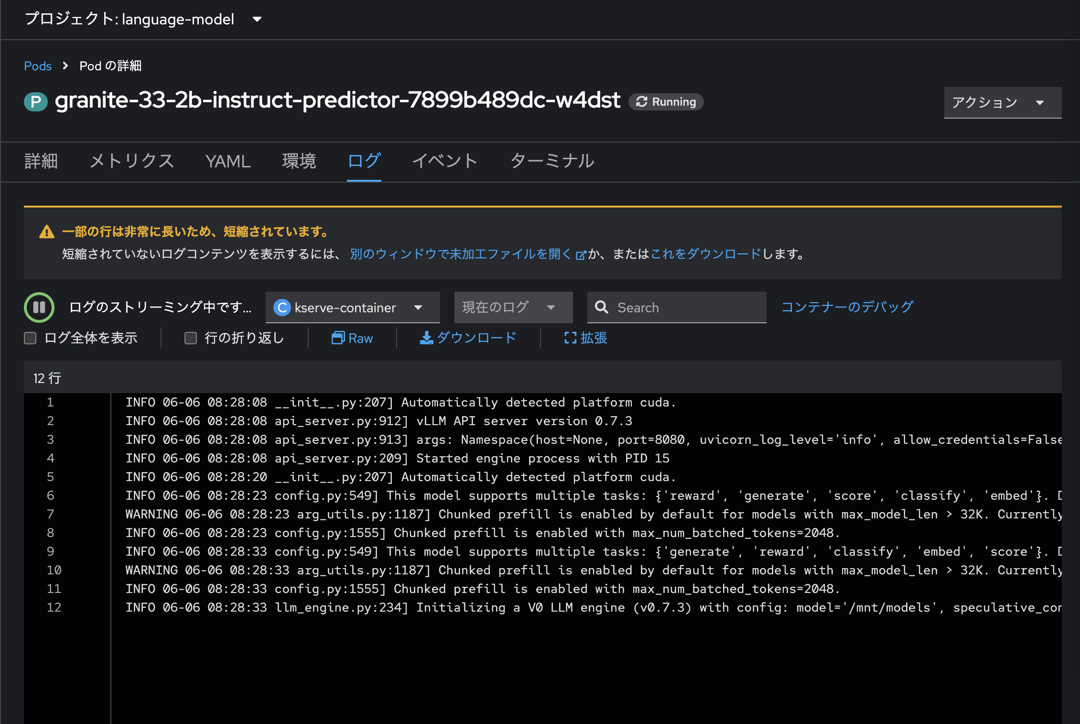Open the kserve-container selector dropdown
This screenshot has height=724, width=1080.
pos(352,307)
